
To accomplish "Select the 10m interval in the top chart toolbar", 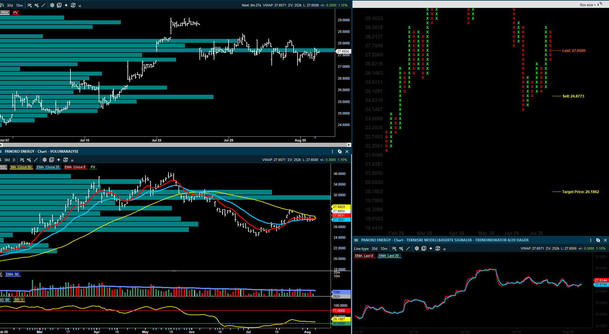I will coord(19,5).
